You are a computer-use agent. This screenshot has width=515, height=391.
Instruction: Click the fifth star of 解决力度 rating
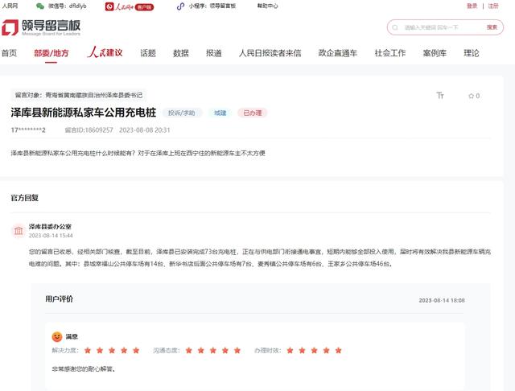pyautogui.click(x=136, y=351)
